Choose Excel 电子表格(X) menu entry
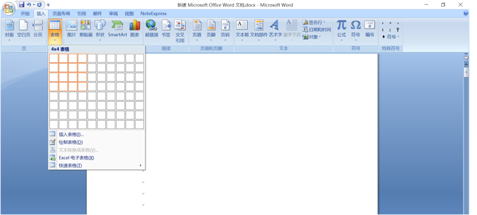The image size is (477, 215). click(x=97, y=158)
